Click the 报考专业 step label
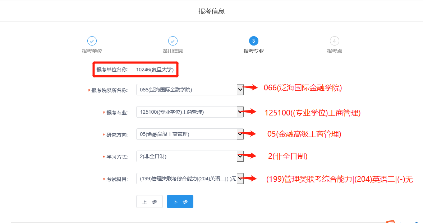The height and width of the screenshot is (223, 423). (253, 51)
